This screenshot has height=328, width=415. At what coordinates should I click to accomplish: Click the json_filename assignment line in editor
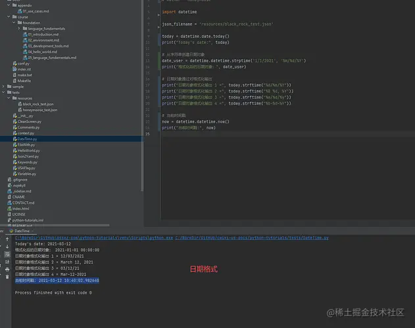tap(218, 24)
